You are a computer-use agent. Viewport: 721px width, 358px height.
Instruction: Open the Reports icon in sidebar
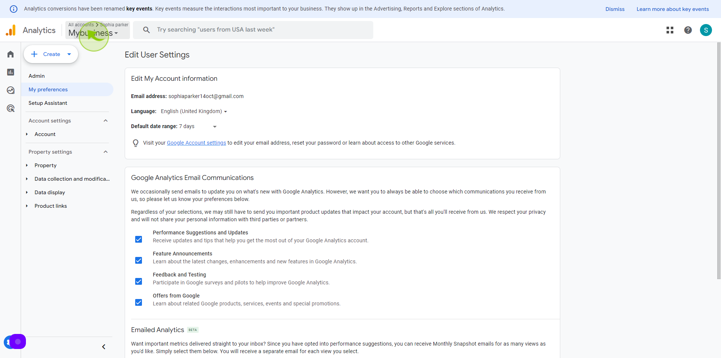[11, 72]
